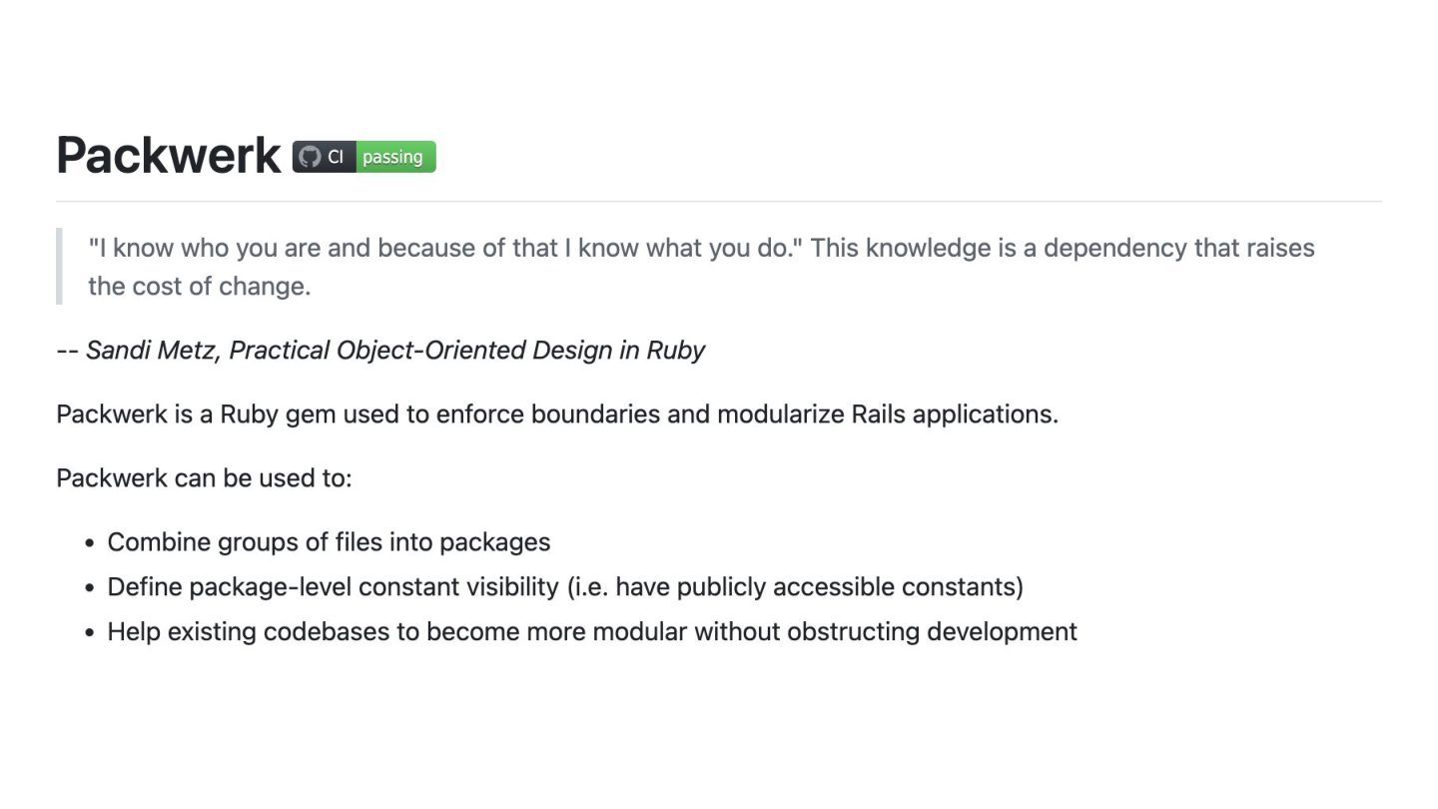Screen dimensions: 1438x809
Task: Click the CI label on the badge
Action: tap(336, 157)
